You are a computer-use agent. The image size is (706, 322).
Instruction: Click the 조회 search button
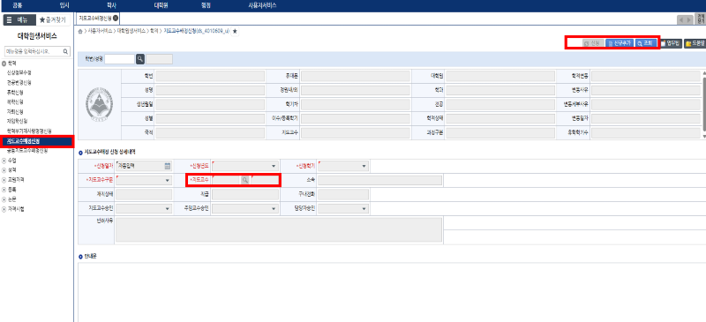coord(646,43)
